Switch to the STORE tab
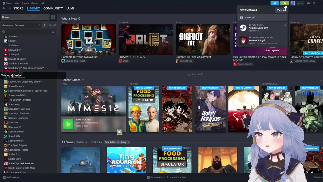The image size is (323, 182). point(18,8)
